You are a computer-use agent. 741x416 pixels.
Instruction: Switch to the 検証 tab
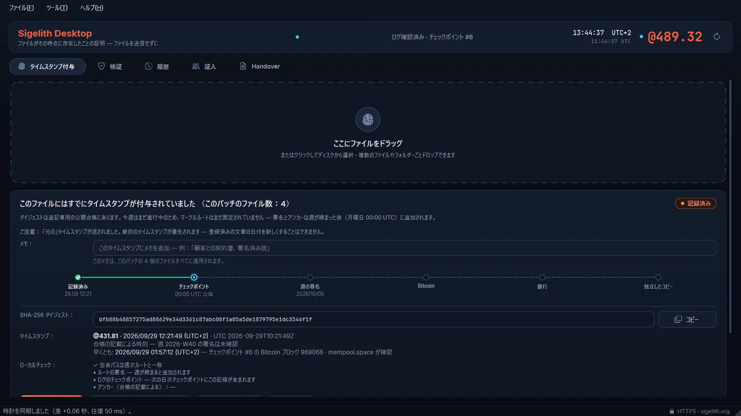110,67
